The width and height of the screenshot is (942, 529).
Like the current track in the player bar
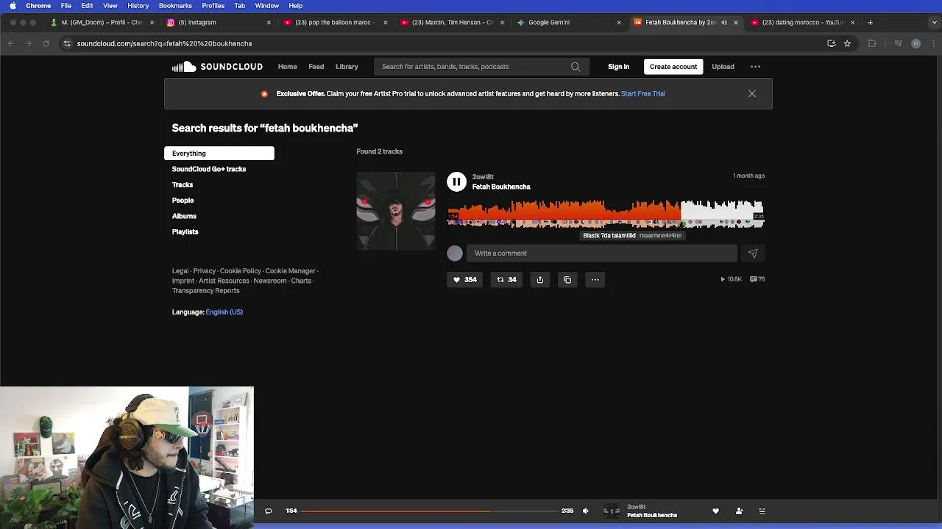715,511
